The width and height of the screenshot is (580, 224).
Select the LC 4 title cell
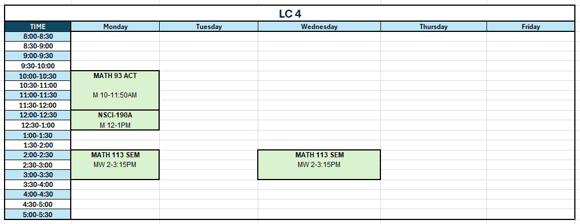pyautogui.click(x=290, y=14)
